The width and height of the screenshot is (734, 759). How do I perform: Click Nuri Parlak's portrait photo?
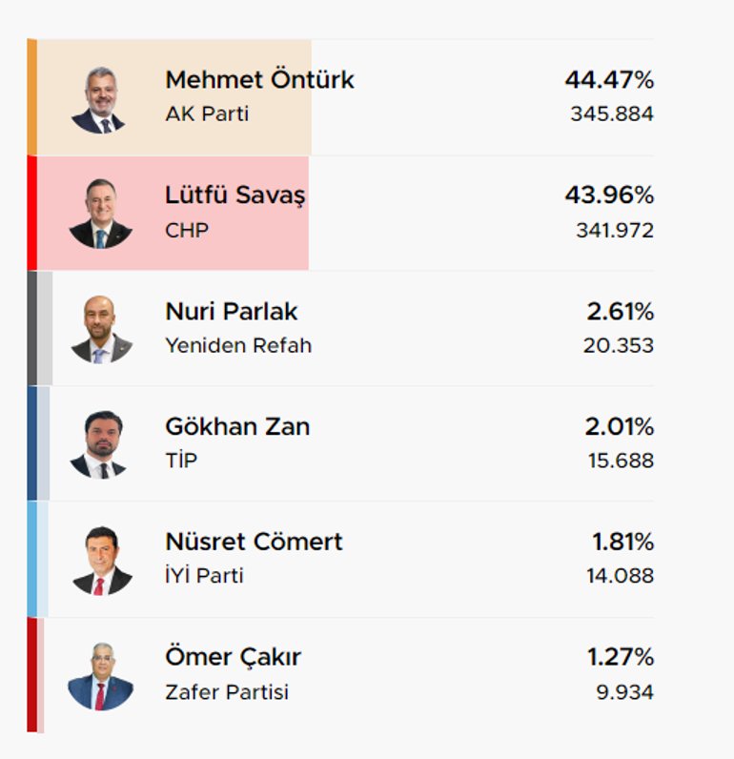point(101,330)
